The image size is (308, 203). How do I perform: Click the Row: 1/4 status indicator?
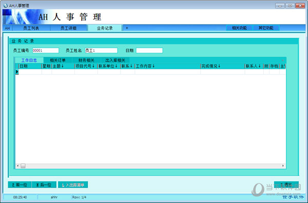80,197
